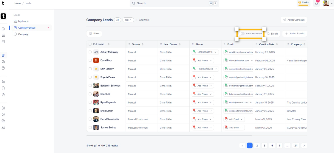
Task: Click the Filters button
Action: [x=94, y=34]
